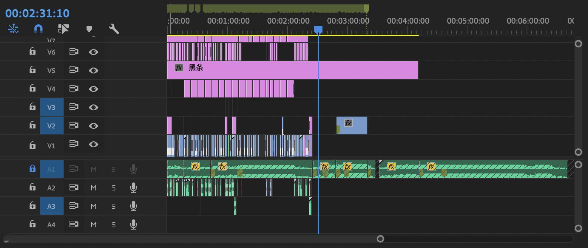Image resolution: width=588 pixels, height=248 pixels.
Task: Toggle sync lock for V3
Action: tap(74, 107)
